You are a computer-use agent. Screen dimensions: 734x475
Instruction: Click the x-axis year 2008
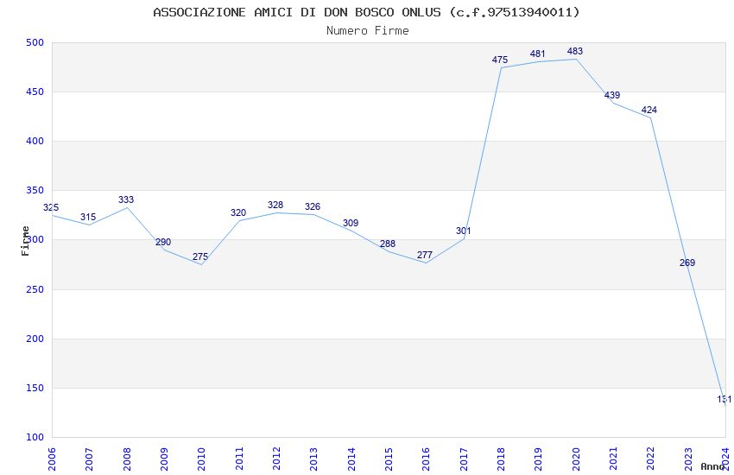[126, 459]
